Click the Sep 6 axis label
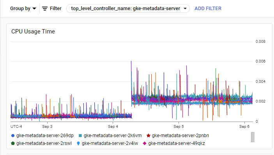 pos(244,127)
